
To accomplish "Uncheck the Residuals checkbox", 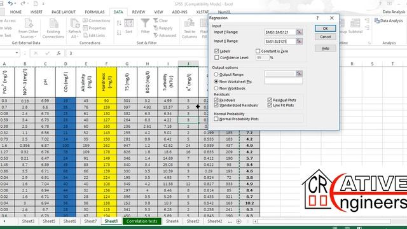I will 216,100.
